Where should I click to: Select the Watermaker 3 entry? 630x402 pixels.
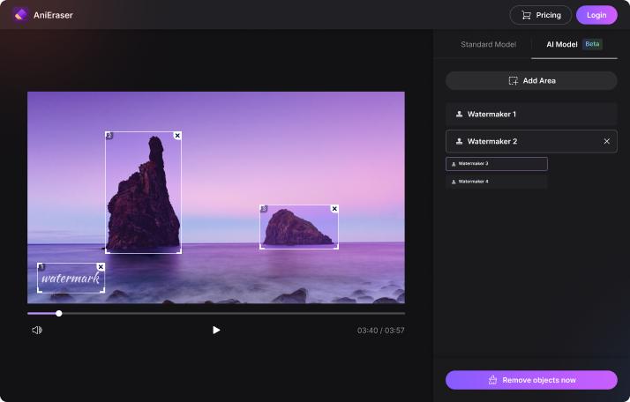496,164
